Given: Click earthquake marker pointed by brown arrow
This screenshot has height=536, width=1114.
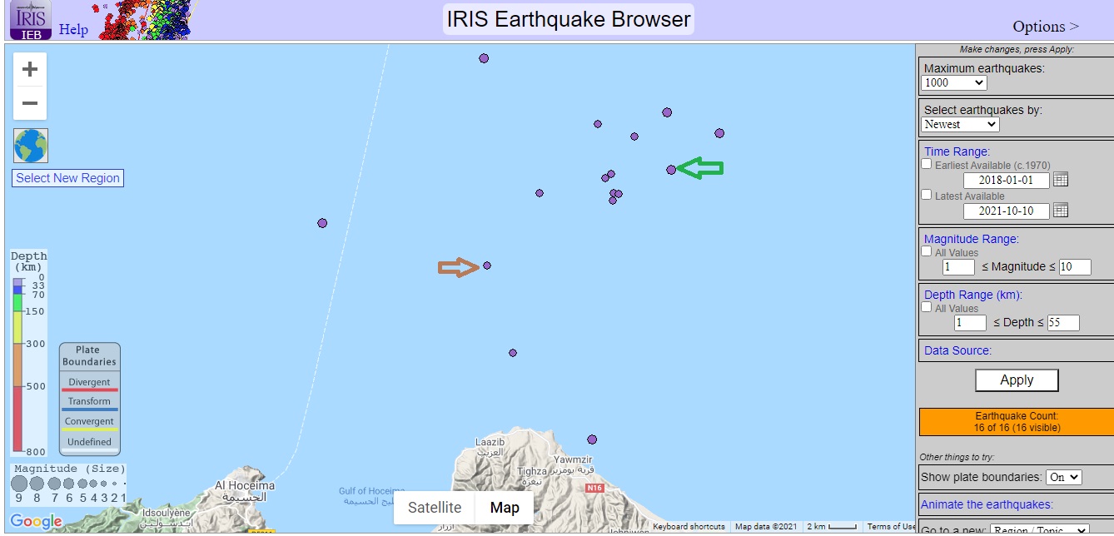Looking at the screenshot, I should click(x=487, y=266).
